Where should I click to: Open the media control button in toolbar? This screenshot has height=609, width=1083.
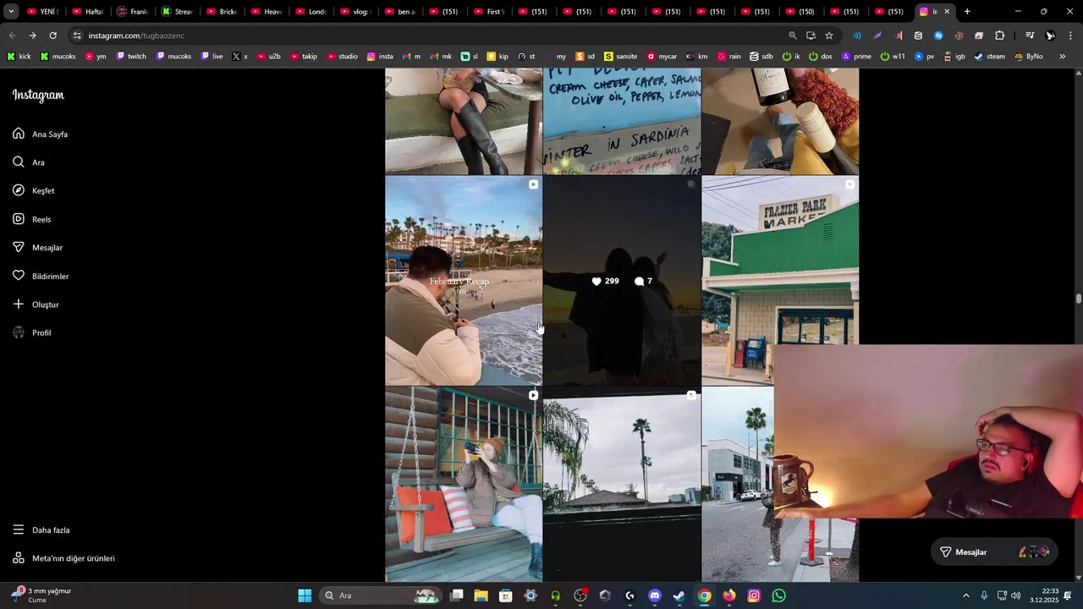pos(1030,36)
